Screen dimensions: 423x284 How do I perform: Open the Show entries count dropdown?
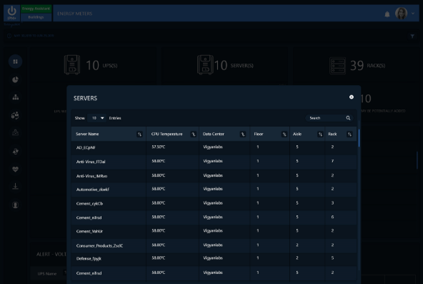[96, 118]
